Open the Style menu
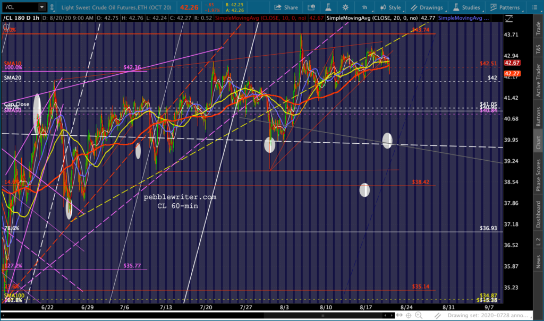The height and width of the screenshot is (321, 544). [x=390, y=7]
